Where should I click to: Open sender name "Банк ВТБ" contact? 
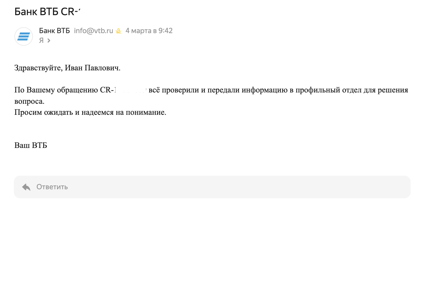(54, 31)
